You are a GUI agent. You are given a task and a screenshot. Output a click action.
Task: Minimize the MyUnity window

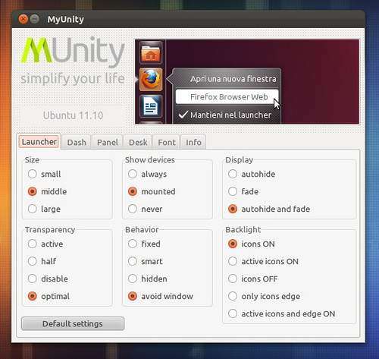point(35,19)
